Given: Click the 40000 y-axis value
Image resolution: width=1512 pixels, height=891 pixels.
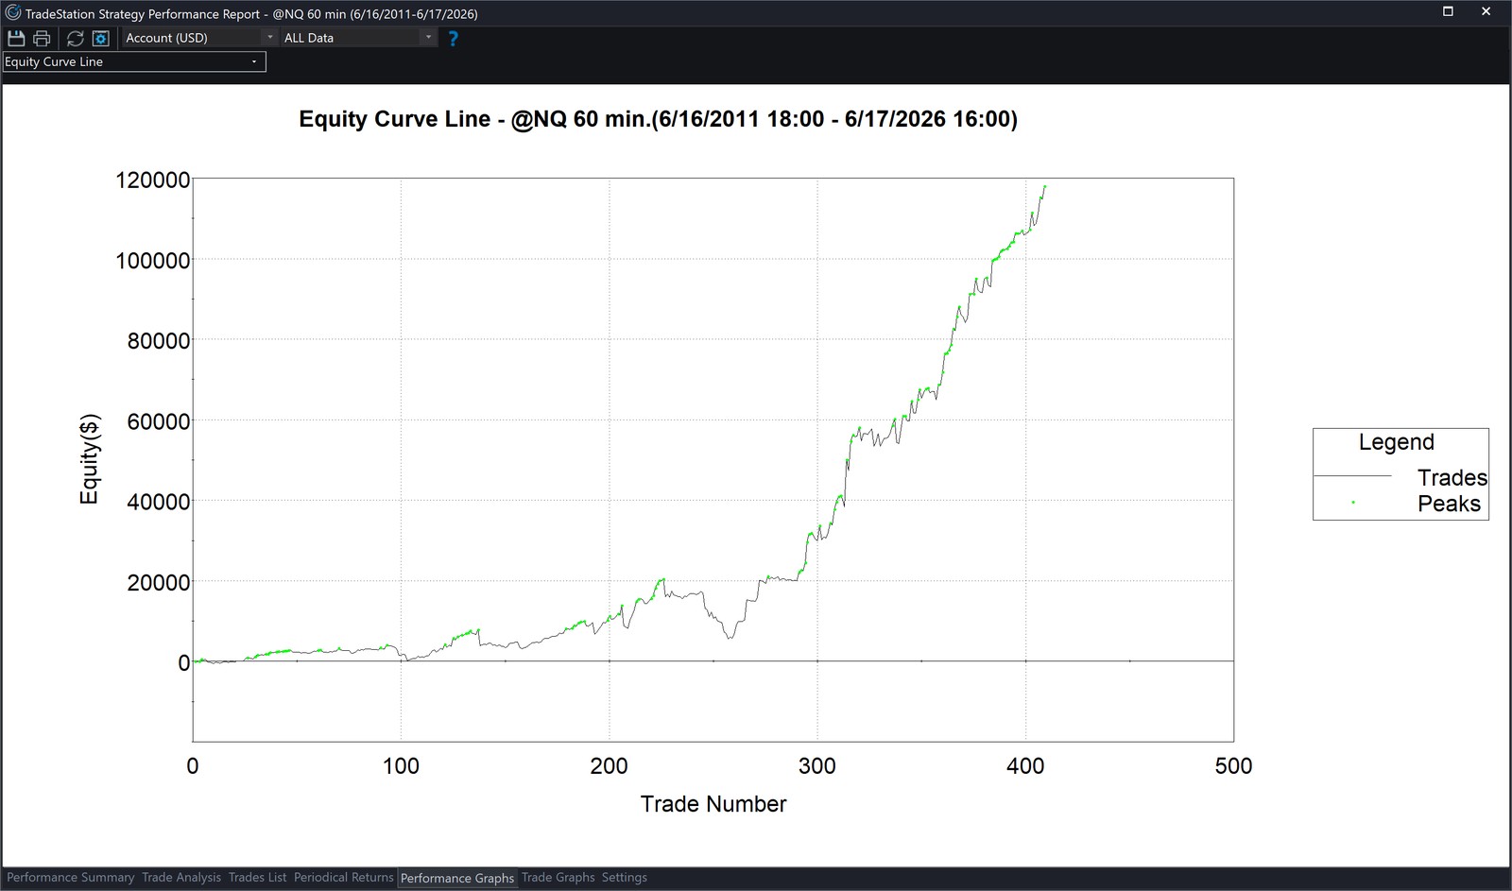Looking at the screenshot, I should coord(159,502).
